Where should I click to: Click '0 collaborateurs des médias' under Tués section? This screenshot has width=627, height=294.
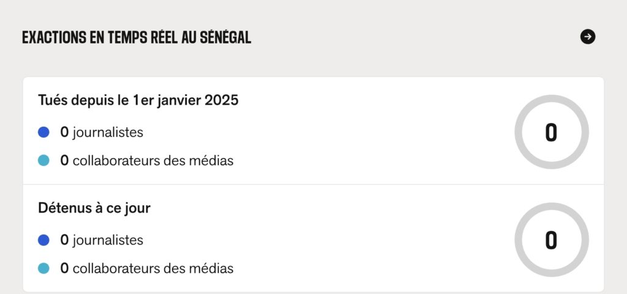(x=147, y=160)
